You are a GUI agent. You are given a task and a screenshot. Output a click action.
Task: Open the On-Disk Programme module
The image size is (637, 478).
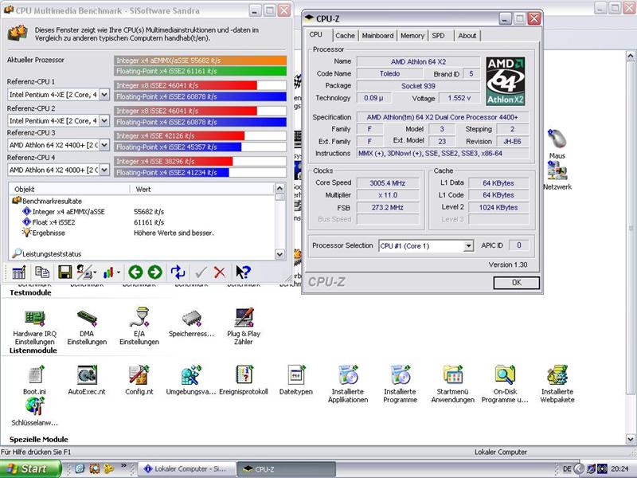[505, 384]
